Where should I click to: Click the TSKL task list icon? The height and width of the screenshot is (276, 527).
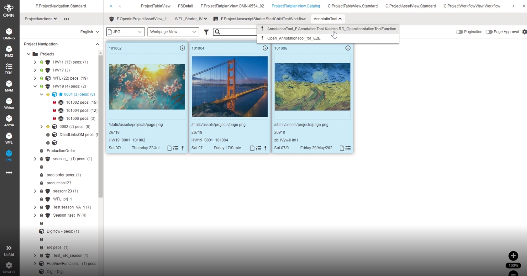click(x=9, y=68)
